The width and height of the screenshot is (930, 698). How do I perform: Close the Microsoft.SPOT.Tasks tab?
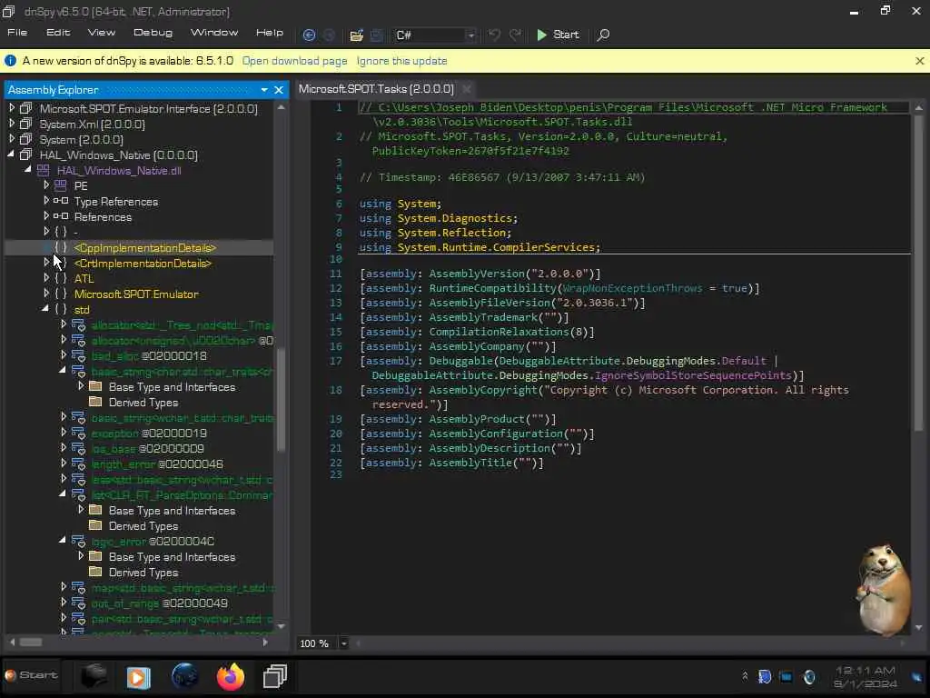[x=467, y=89]
